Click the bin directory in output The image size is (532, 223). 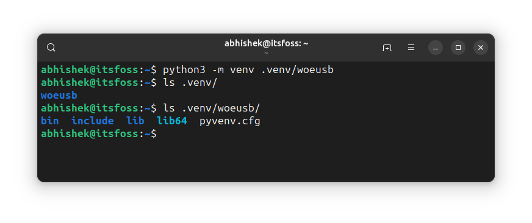pos(50,121)
